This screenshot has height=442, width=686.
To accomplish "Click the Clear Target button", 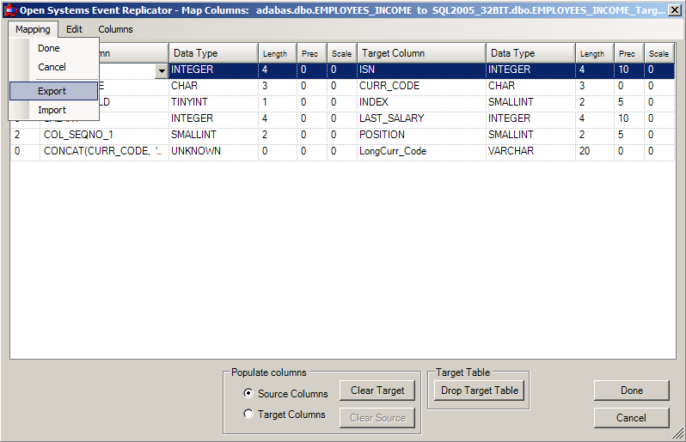I will (377, 391).
